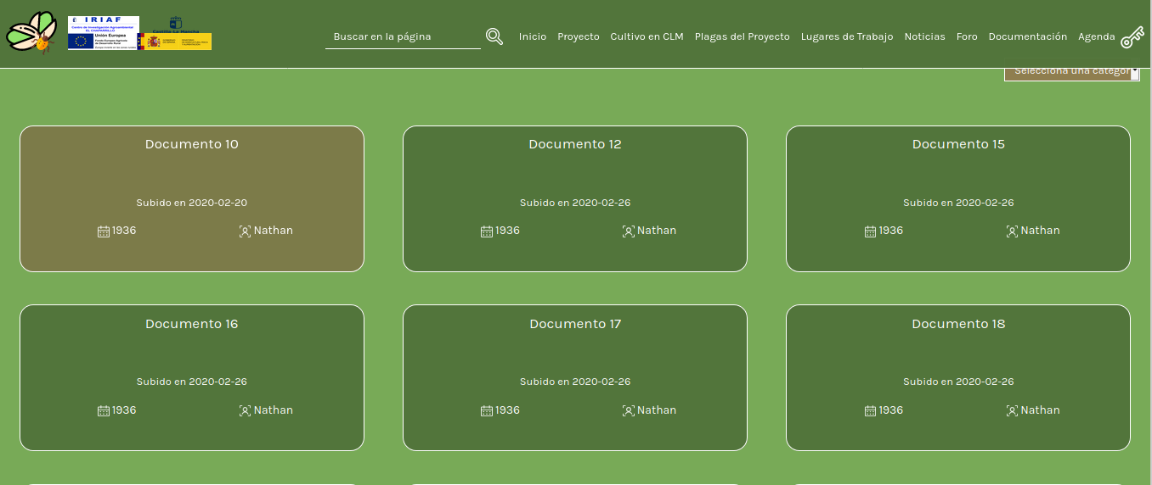Click calendar icon in Documento 17 card
Image resolution: width=1152 pixels, height=485 pixels.
click(487, 410)
